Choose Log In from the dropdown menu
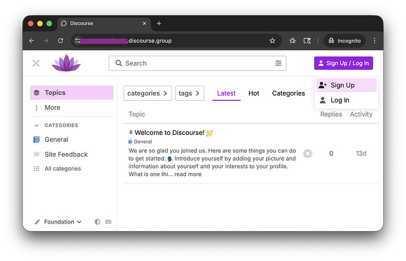The image size is (406, 261). (x=346, y=100)
